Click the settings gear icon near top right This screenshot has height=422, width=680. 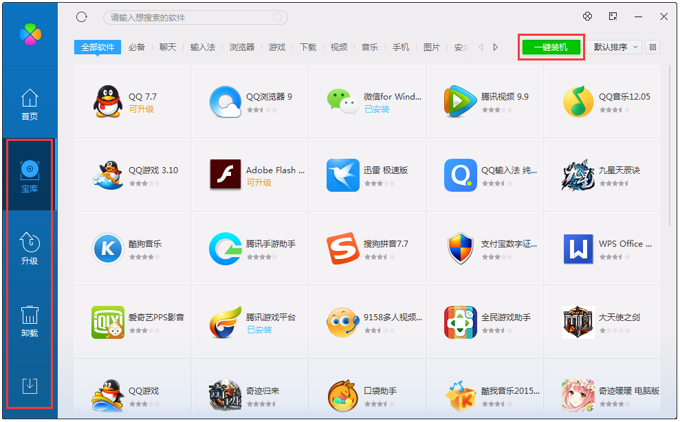[x=587, y=16]
